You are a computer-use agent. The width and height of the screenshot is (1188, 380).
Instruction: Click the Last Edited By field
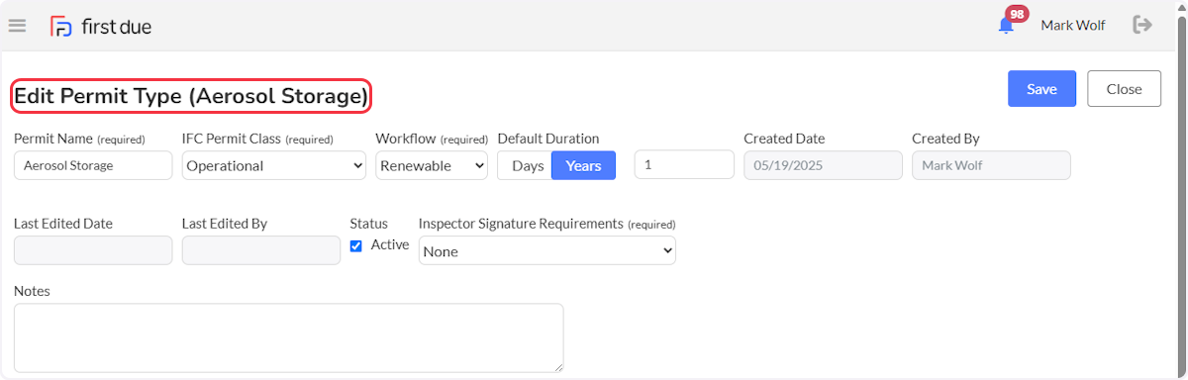click(x=261, y=250)
